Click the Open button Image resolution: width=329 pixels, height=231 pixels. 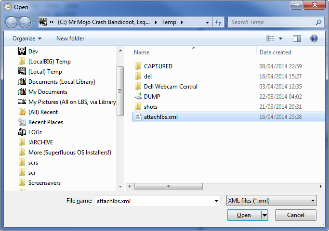click(x=244, y=215)
